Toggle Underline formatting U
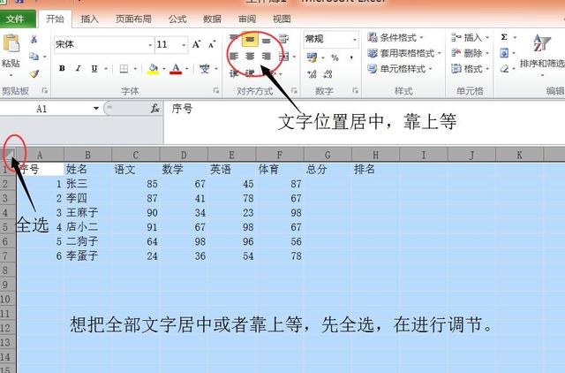The height and width of the screenshot is (373, 565). [x=94, y=68]
